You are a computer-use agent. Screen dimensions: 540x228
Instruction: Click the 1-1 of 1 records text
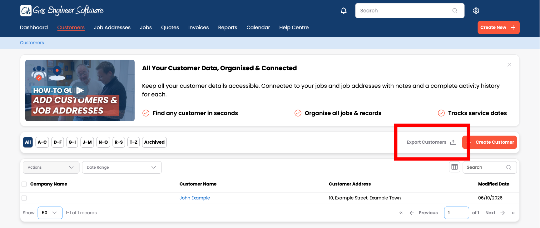click(81, 213)
